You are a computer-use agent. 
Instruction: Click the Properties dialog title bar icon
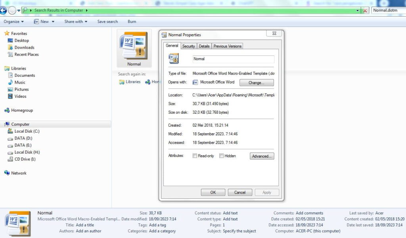164,35
